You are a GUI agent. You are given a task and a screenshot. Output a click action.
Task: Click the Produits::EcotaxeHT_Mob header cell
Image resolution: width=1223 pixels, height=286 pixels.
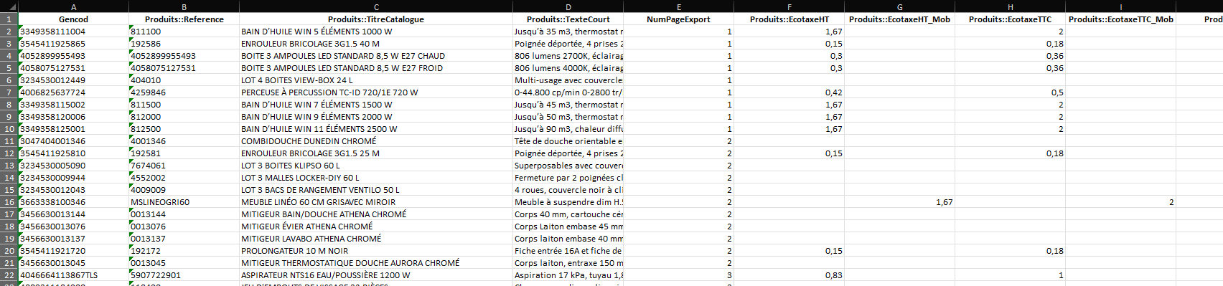click(x=899, y=19)
